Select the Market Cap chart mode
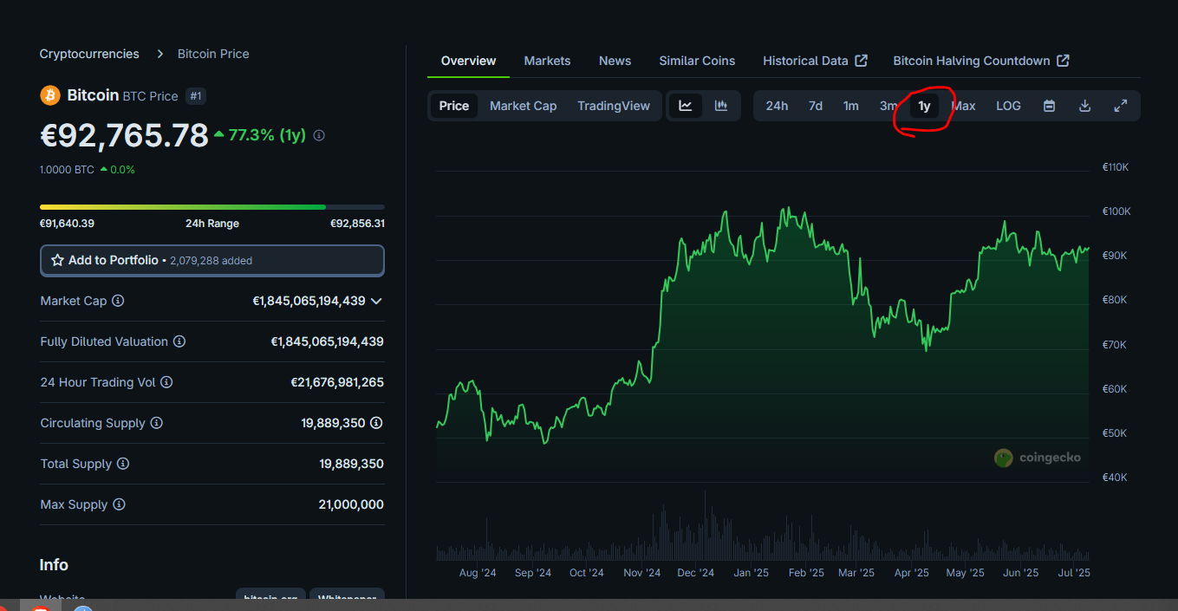 point(523,106)
